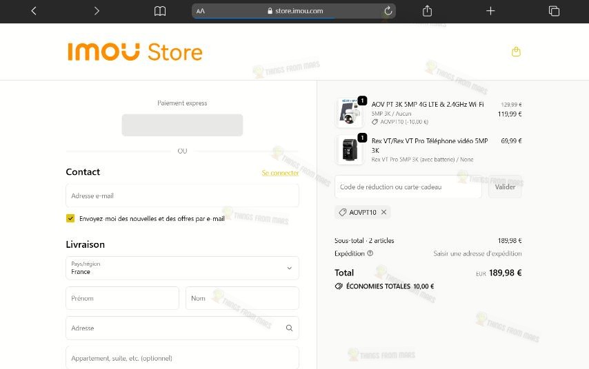The height and width of the screenshot is (369, 589).
Task: Show all open tabs icon
Action: tap(554, 11)
